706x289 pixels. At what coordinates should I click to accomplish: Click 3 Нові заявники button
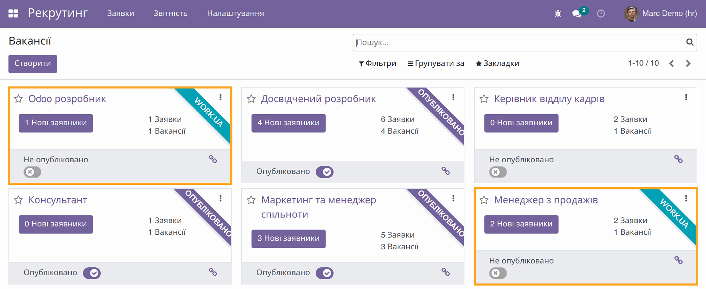(289, 239)
